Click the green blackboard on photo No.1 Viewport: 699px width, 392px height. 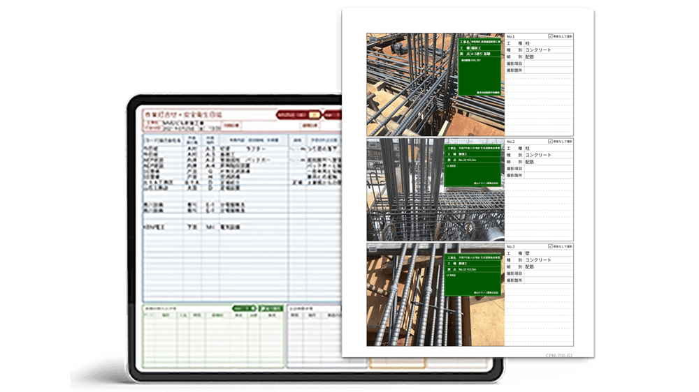(480, 66)
